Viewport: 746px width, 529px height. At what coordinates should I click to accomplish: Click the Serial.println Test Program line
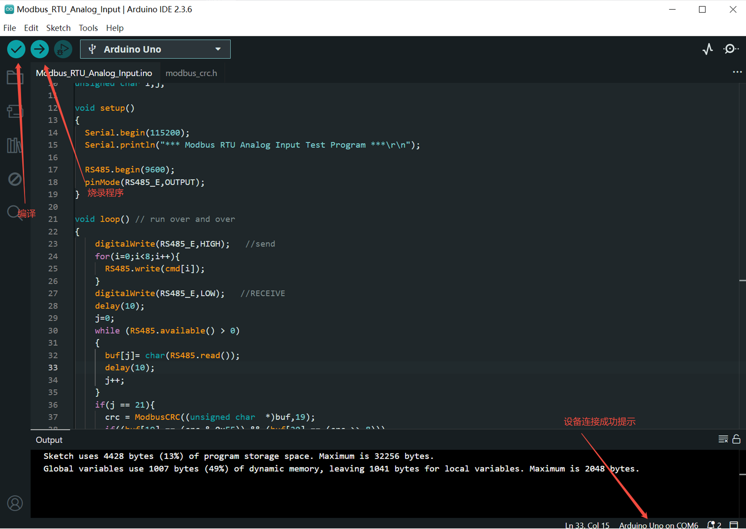[x=253, y=145]
